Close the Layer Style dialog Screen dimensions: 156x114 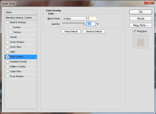(149, 2)
